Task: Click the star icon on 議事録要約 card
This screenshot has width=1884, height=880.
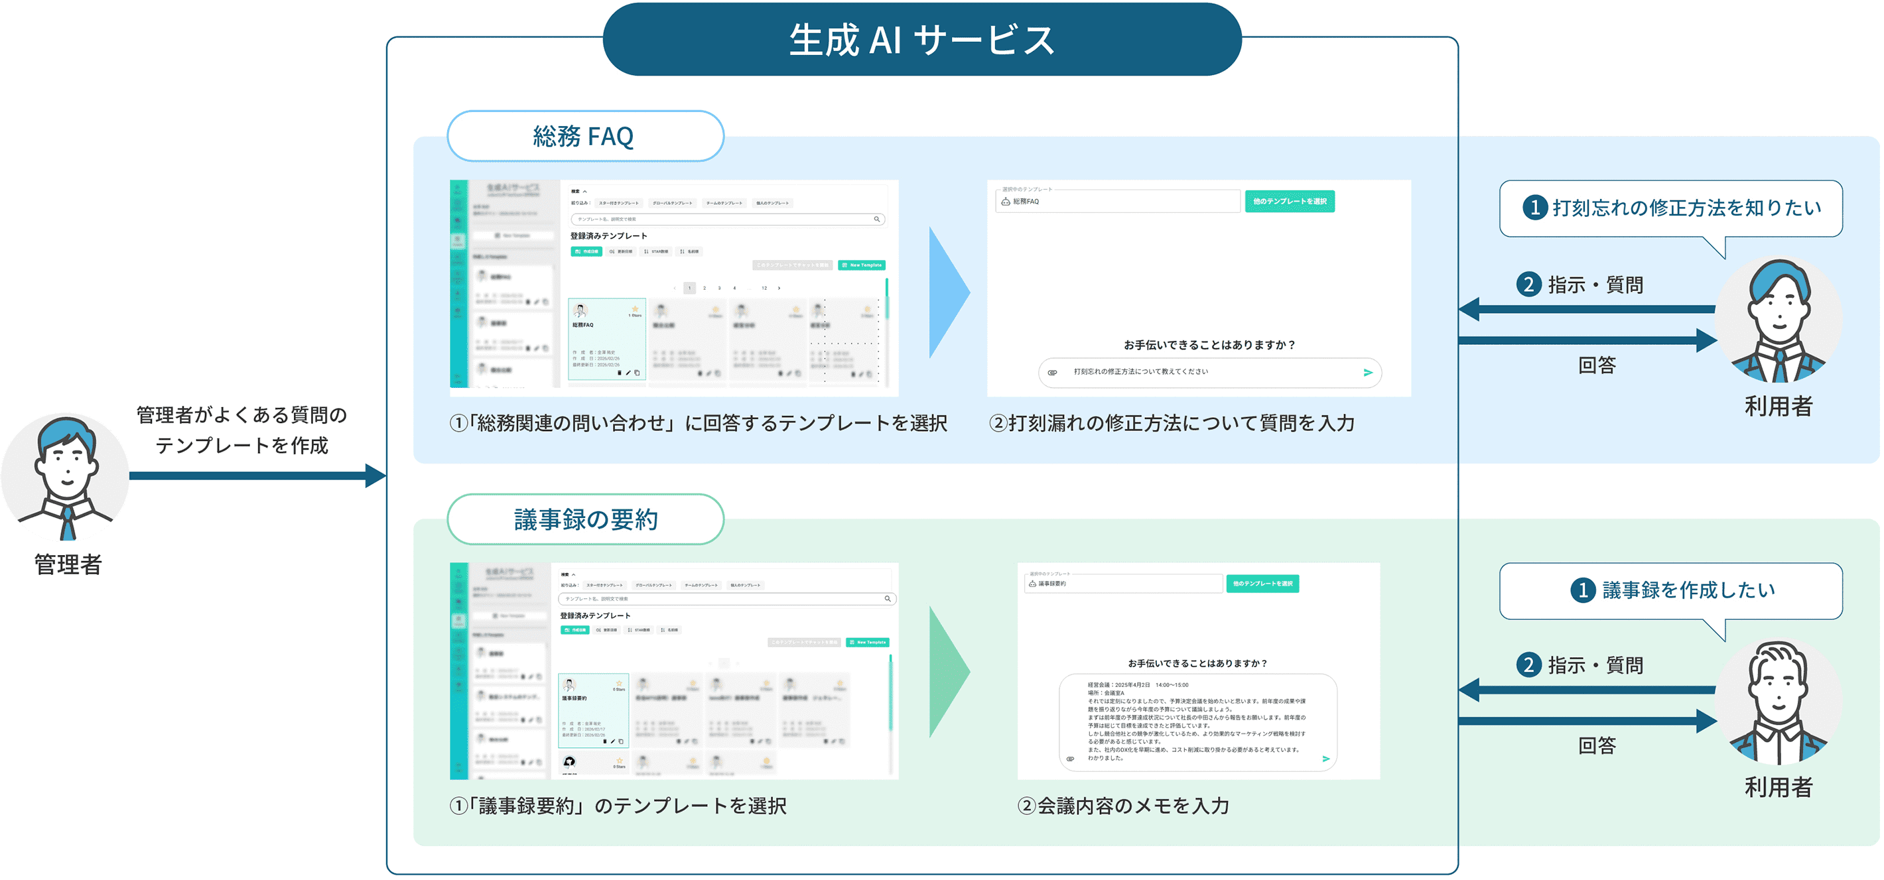Action: [x=620, y=684]
